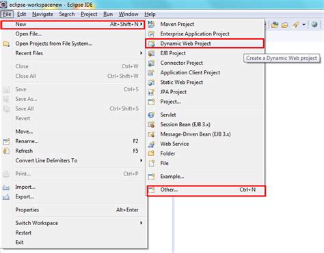The width and height of the screenshot is (324, 253).
Task: Click the Folder icon in New submenu
Action: [x=151, y=153]
